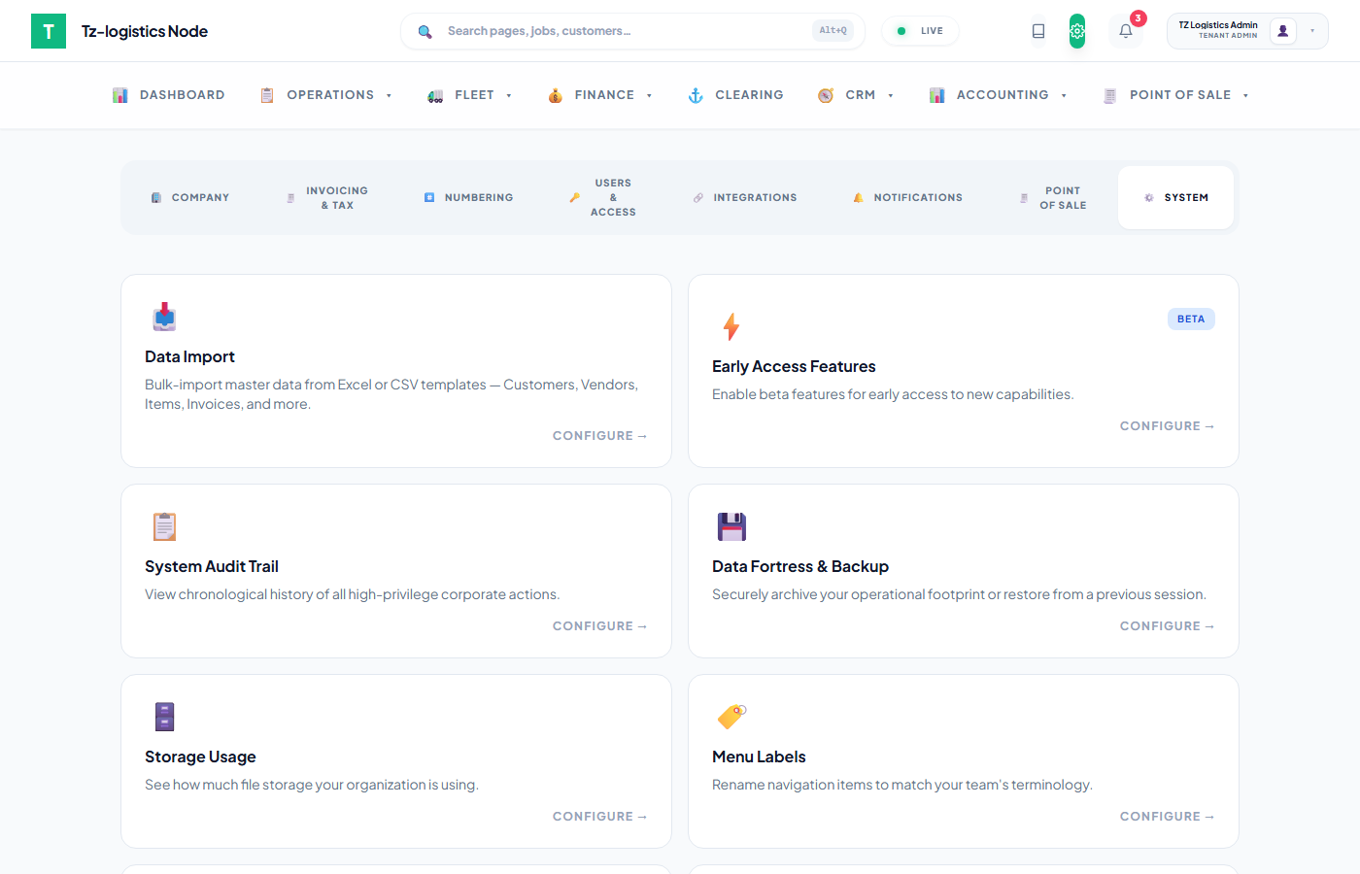Click the Clearing anchor icon
This screenshot has height=874, width=1360.
[696, 95]
